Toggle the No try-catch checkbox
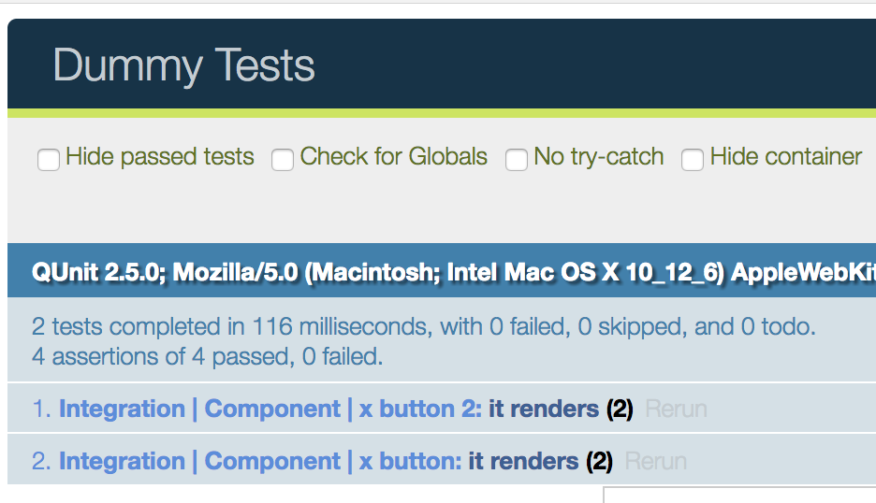 pyautogui.click(x=517, y=160)
